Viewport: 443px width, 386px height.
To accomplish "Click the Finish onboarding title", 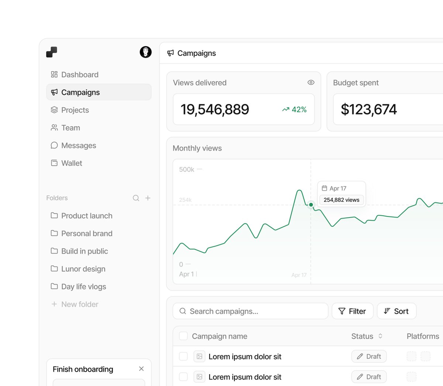I will pos(83,369).
